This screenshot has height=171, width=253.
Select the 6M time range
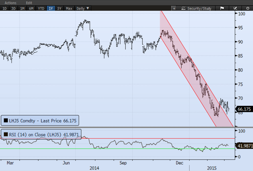[x=31, y=8]
